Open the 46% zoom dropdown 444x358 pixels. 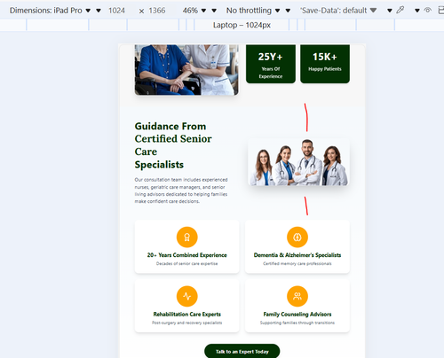(x=194, y=11)
